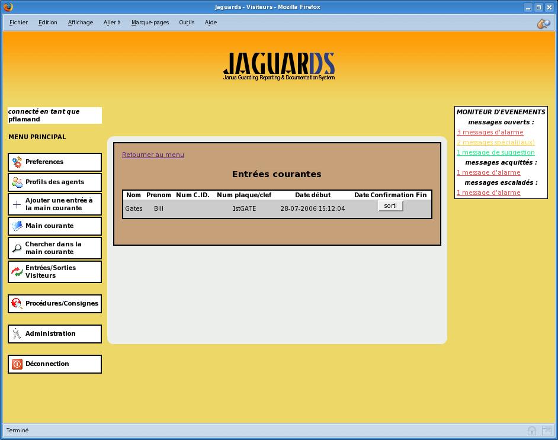
Task: Select Ajouter une entrée à la main courante
Action: [55, 204]
